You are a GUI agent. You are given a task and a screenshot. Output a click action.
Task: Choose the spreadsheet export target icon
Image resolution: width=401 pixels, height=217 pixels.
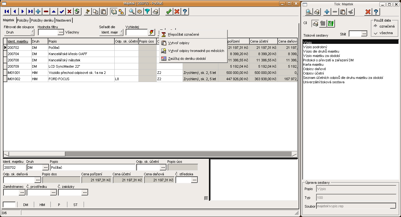pos(331,23)
